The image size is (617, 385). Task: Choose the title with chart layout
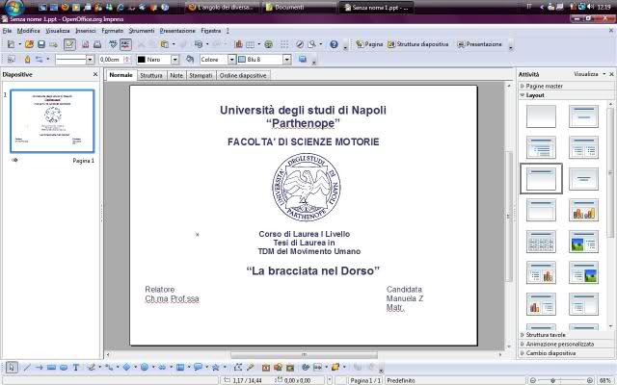(583, 210)
